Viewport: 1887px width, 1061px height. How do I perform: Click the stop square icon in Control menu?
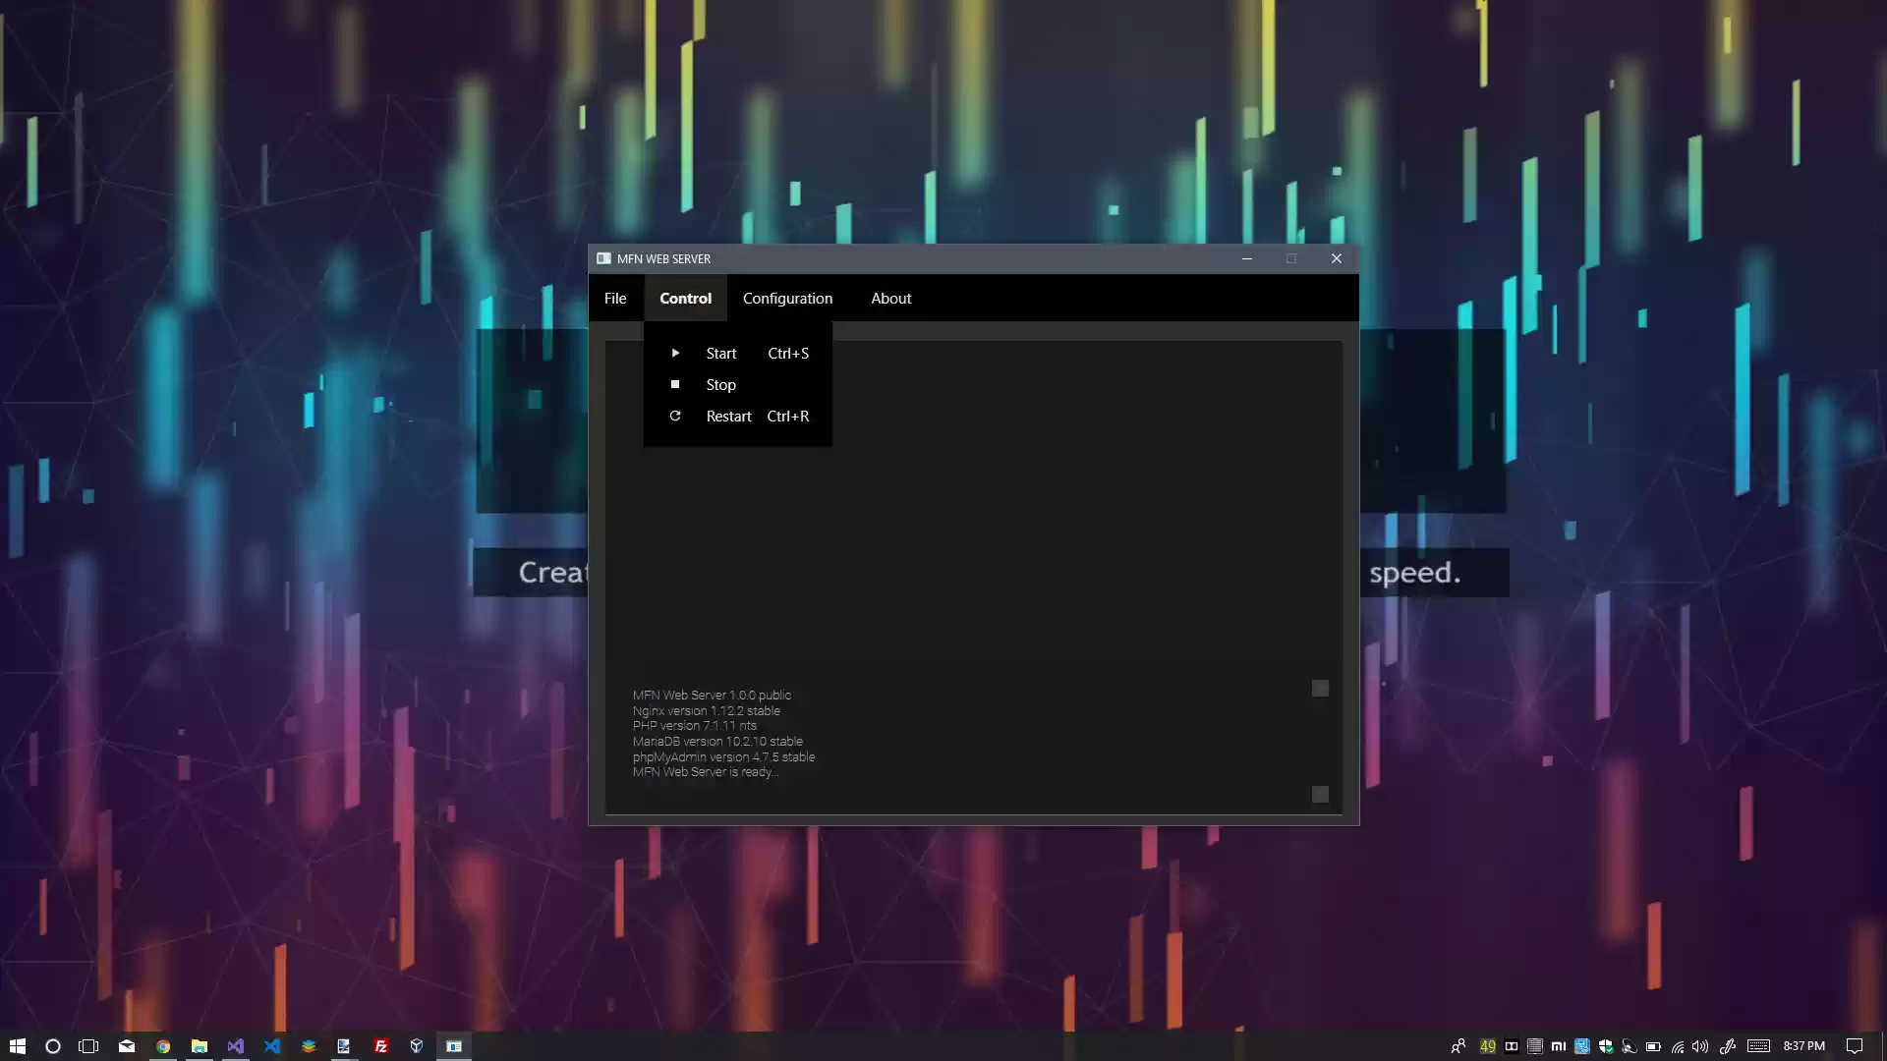tap(675, 384)
